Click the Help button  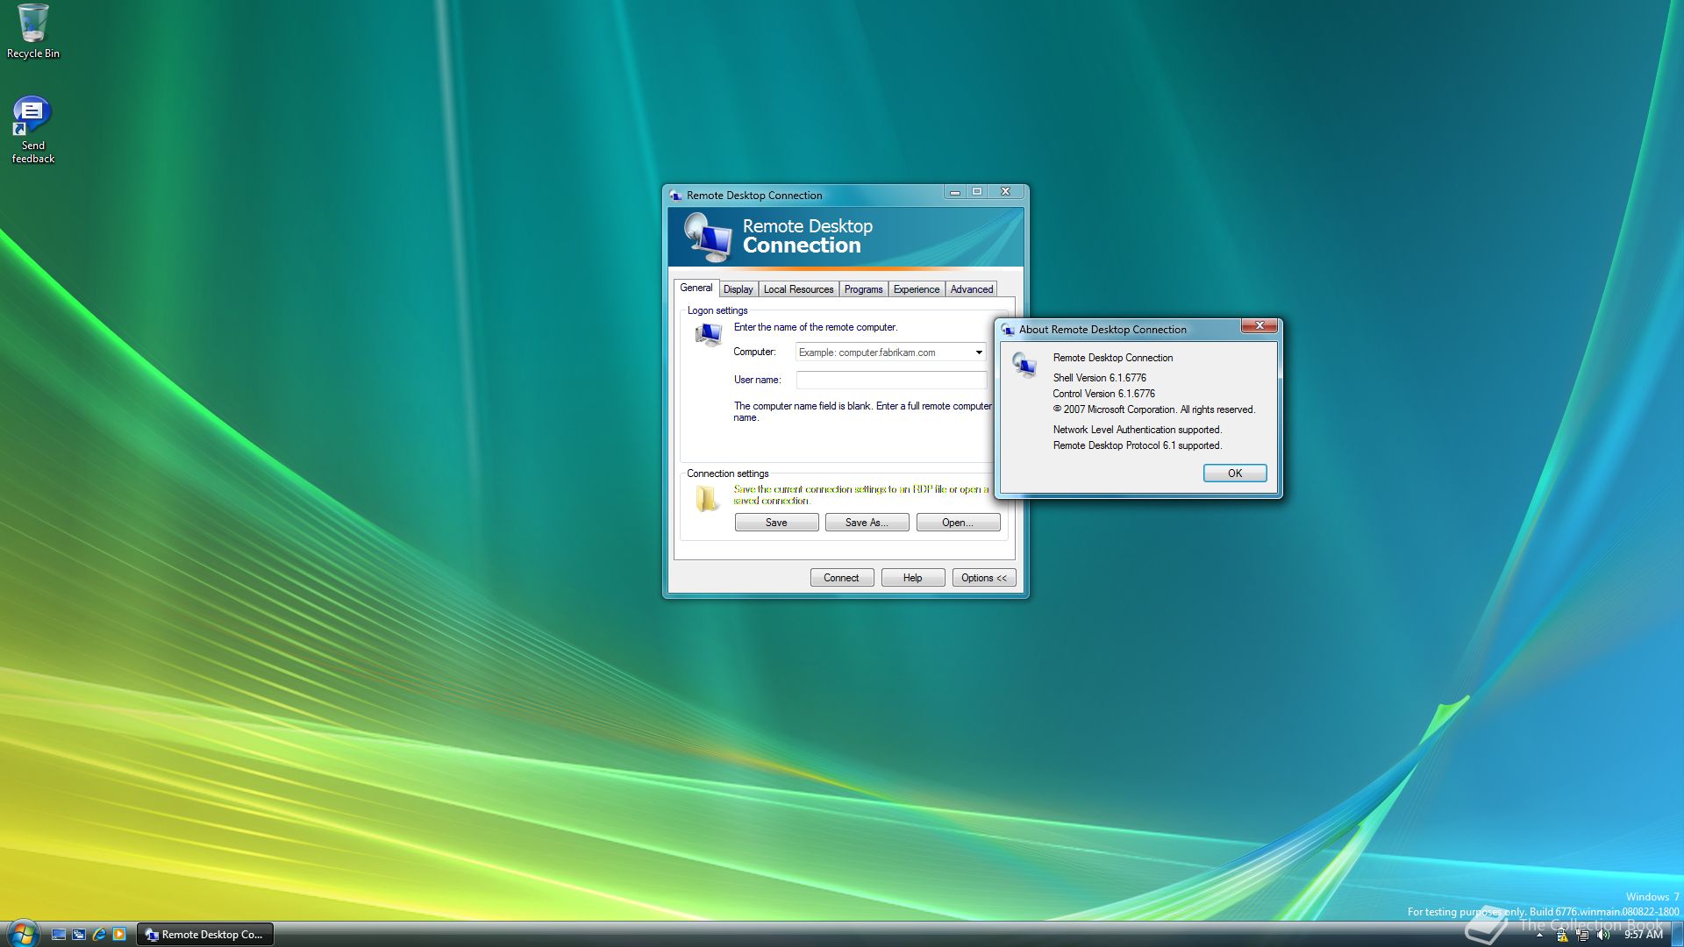click(912, 578)
